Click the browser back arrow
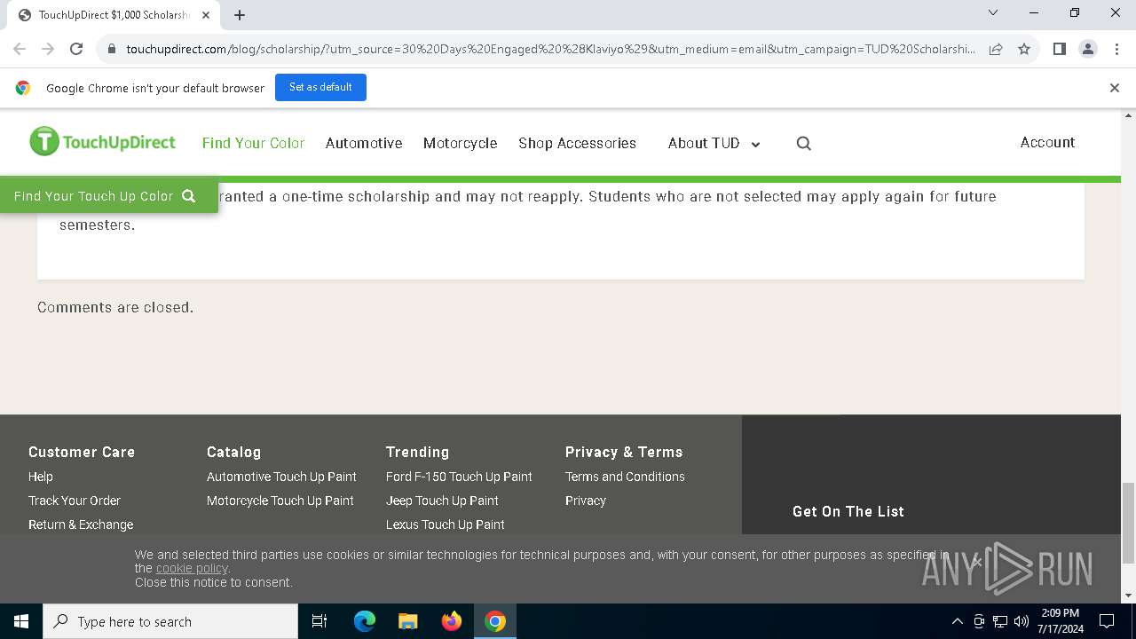1136x639 pixels. [x=20, y=49]
